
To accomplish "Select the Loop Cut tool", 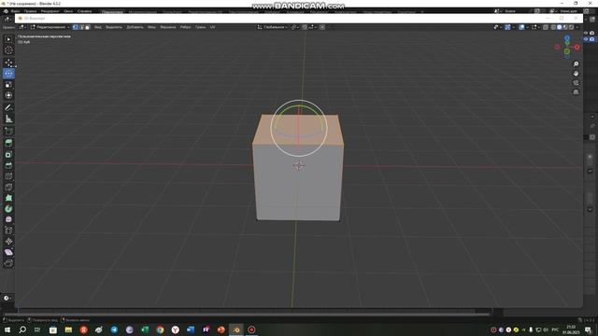I will click(8, 176).
